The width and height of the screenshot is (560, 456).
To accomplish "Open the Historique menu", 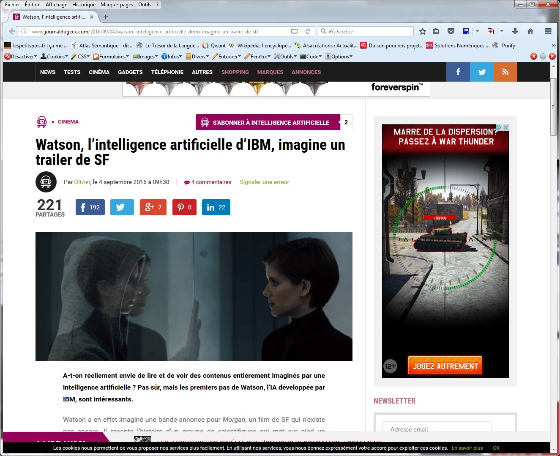I will tap(84, 5).
